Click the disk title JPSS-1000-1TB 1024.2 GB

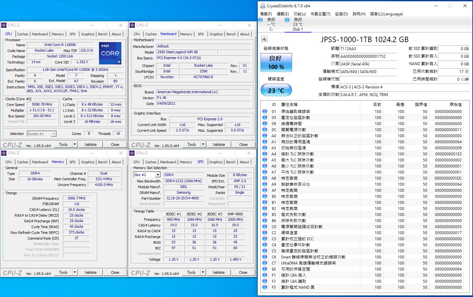tap(364, 40)
